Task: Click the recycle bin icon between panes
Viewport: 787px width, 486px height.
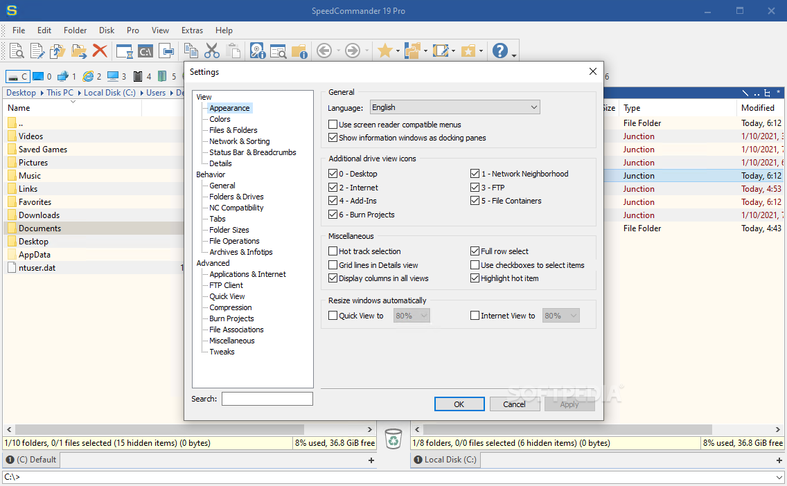Action: 393,438
